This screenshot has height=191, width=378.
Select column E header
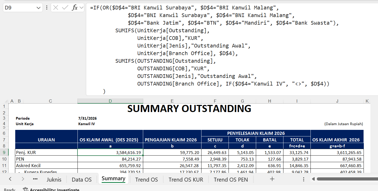(172, 101)
